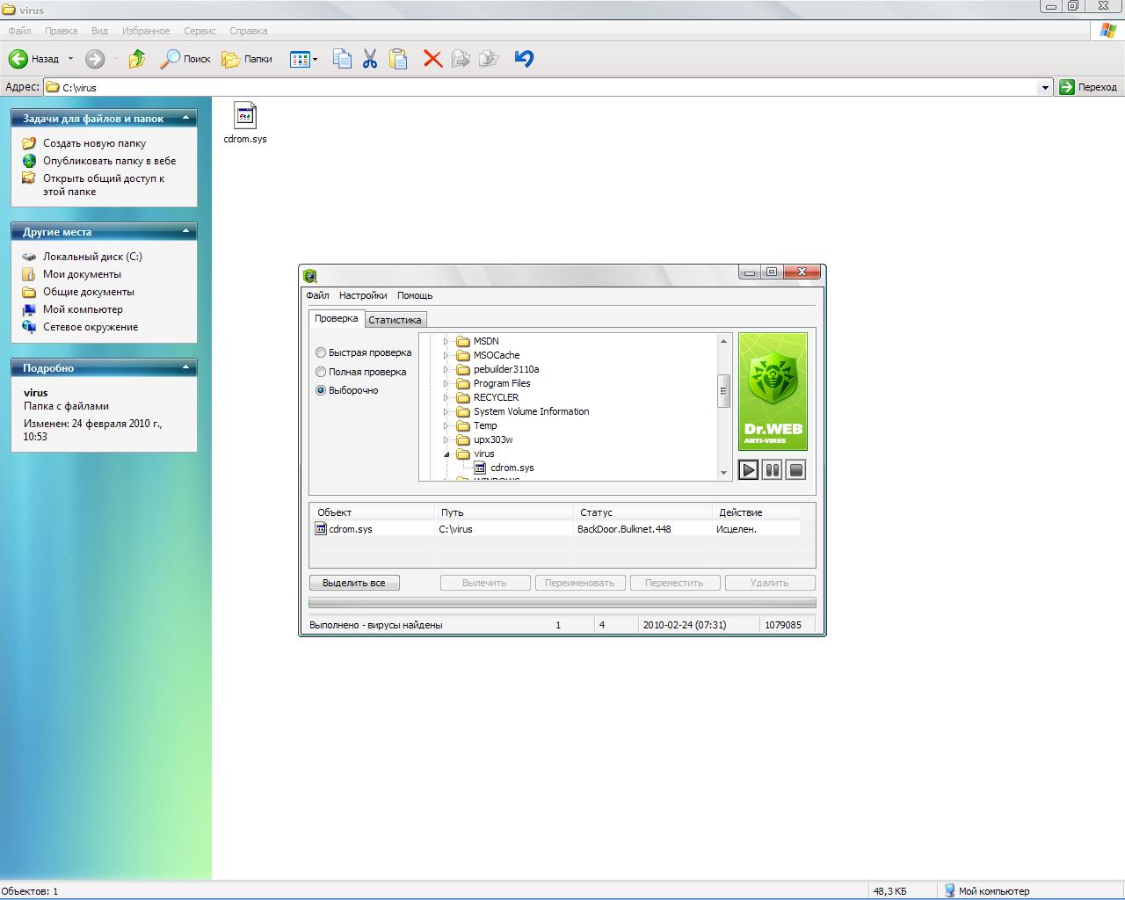Switch to the Статистика tab

395,320
